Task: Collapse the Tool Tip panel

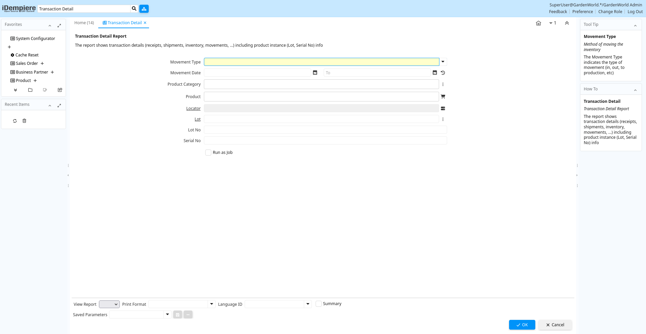Action: click(635, 26)
